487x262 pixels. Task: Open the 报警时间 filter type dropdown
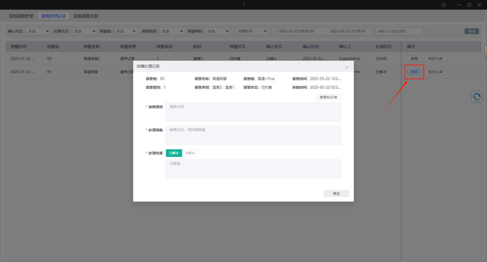[x=252, y=31]
